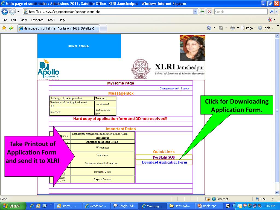The width and height of the screenshot is (280, 210).
Task: Open the Tools command bar menu
Action: coord(266,28)
